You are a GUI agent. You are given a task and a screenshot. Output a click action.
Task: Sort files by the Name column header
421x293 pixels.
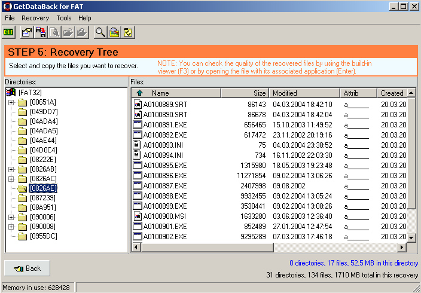(x=176, y=93)
